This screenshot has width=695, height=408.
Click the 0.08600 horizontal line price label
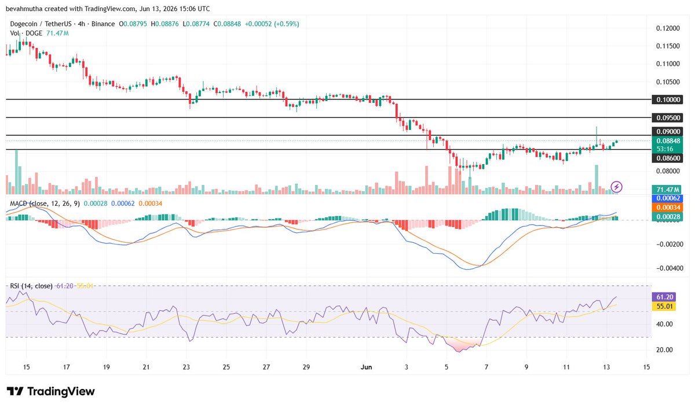[x=668, y=157]
